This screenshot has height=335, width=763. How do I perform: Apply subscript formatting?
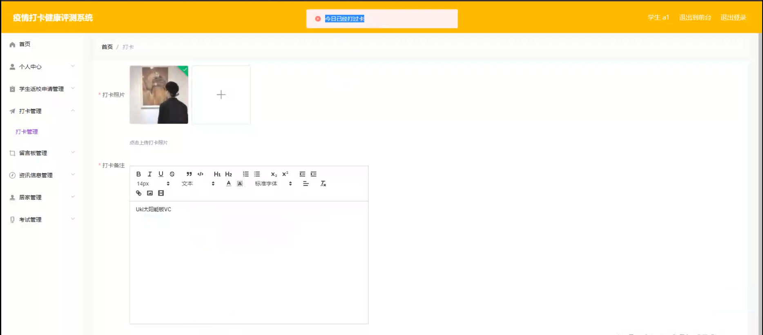pyautogui.click(x=274, y=174)
